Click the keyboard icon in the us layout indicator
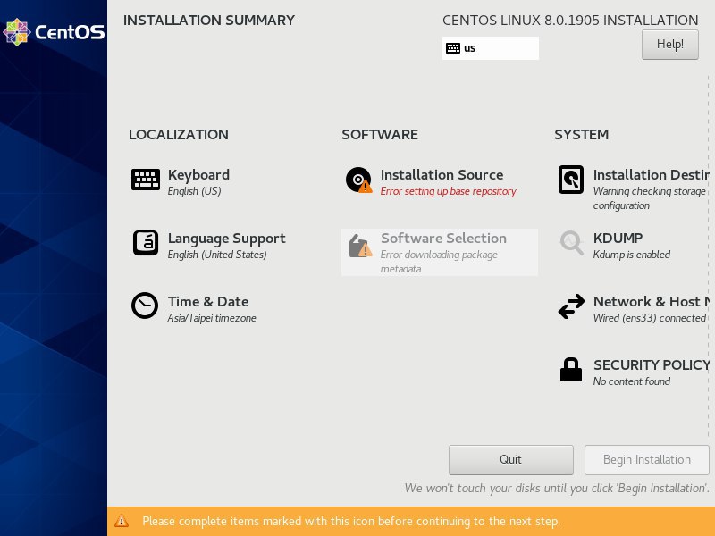Screen dimensions: 715x536 pyautogui.click(x=453, y=48)
